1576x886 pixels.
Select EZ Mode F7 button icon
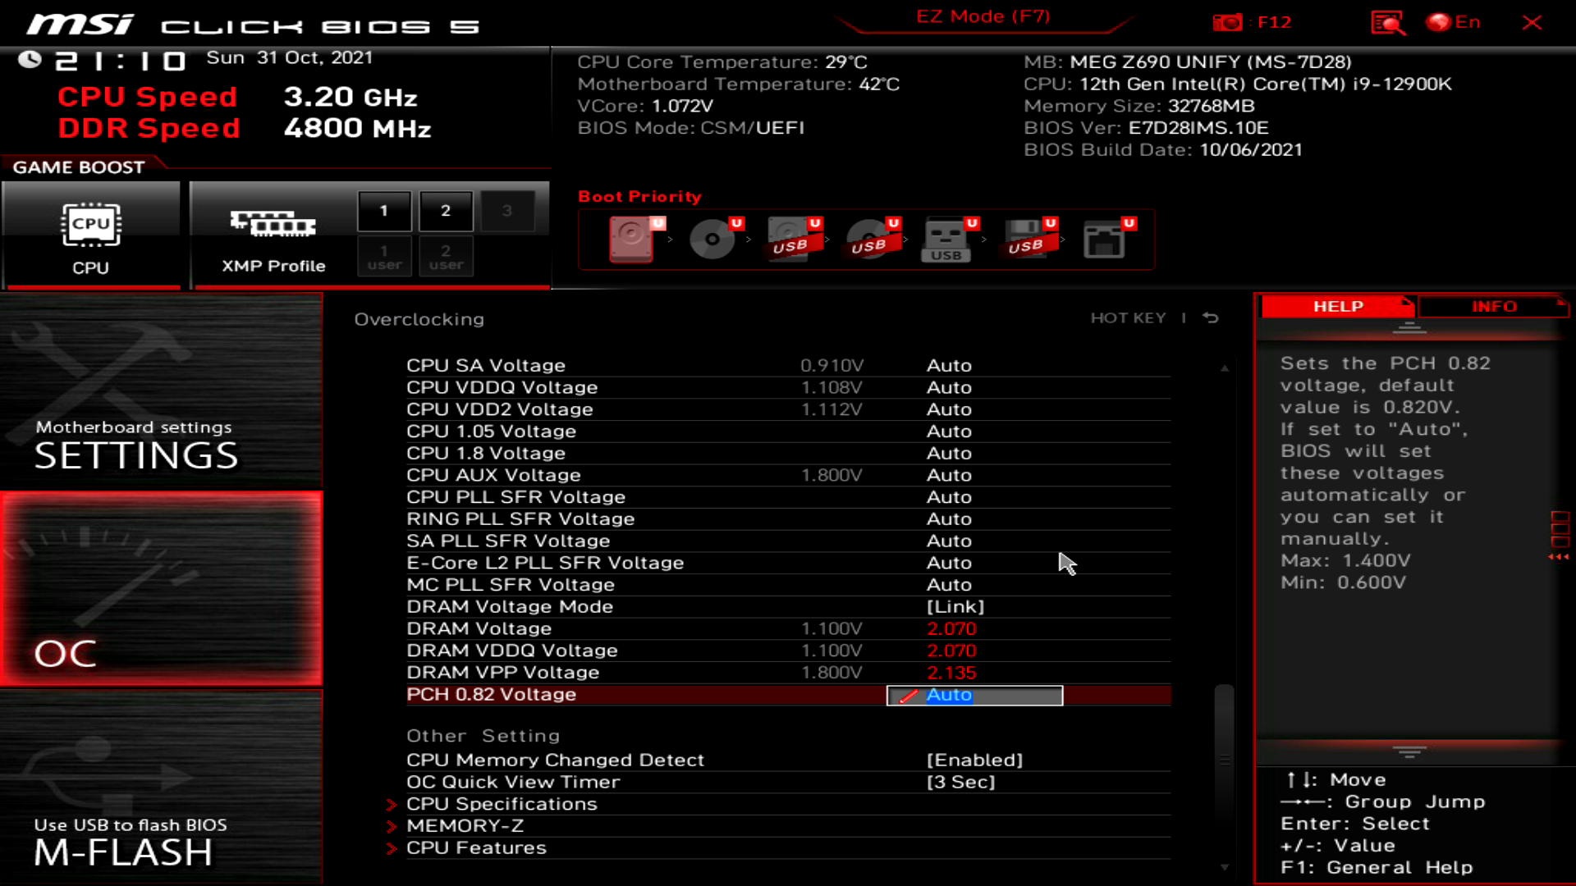click(x=983, y=15)
